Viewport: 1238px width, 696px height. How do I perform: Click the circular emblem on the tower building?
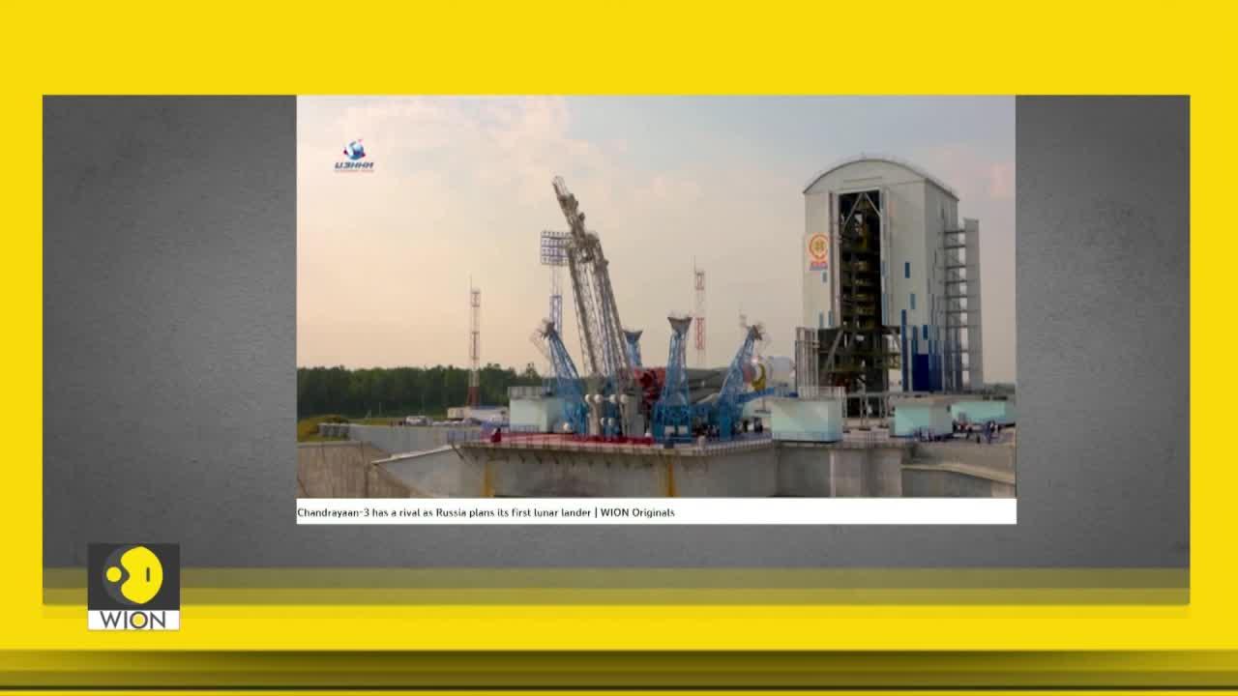[x=818, y=248]
